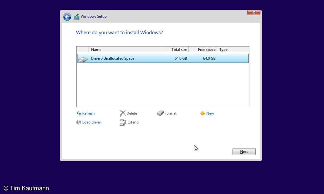Choose the Extend partition option
The width and height of the screenshot is (324, 194).
click(133, 122)
